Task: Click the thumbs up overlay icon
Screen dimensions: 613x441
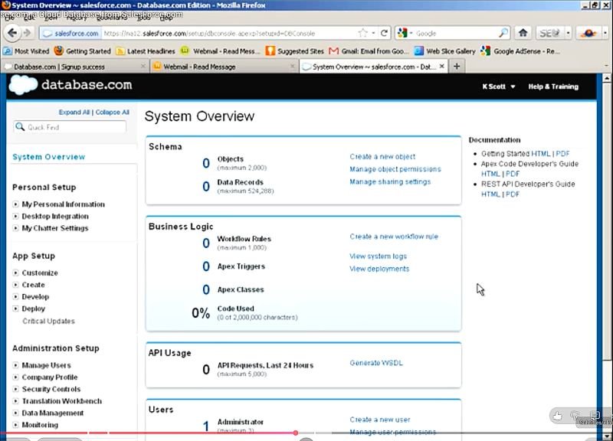Action: click(558, 416)
